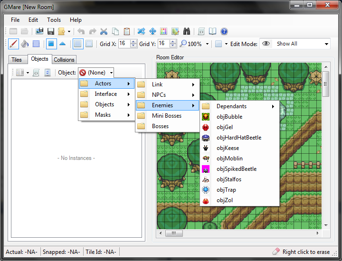Image resolution: width=342 pixels, height=261 pixels.
Task: Click the export folder icon
Action: tap(61, 31)
